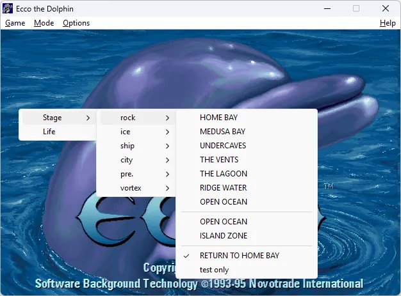Choose the RIDGE WATER stage
Image resolution: width=401 pixels, height=296 pixels.
pyautogui.click(x=247, y=187)
